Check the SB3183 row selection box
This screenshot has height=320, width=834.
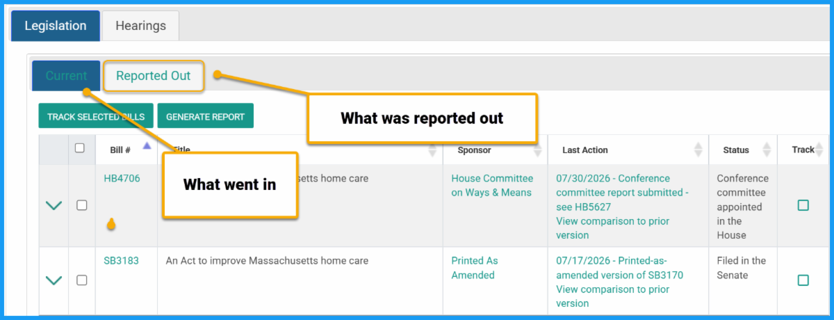81,280
